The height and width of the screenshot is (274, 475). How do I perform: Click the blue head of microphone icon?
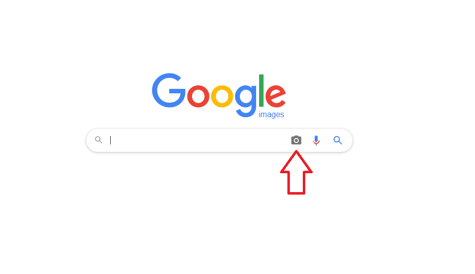pos(316,139)
